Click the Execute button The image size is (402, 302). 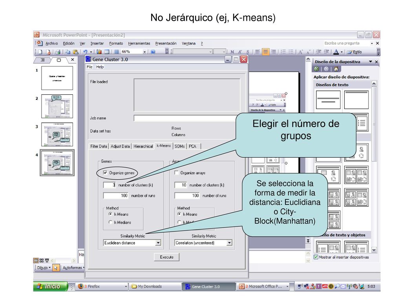[x=166, y=257]
